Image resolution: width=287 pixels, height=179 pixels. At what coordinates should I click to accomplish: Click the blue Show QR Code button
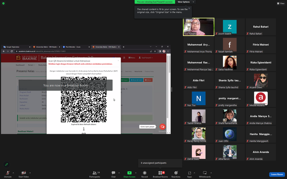[136, 80]
